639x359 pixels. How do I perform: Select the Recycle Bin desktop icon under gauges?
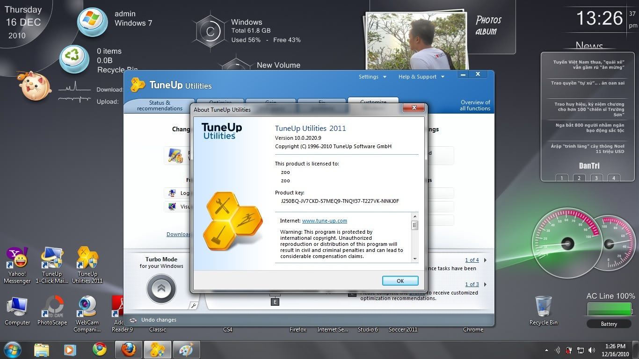click(x=543, y=310)
